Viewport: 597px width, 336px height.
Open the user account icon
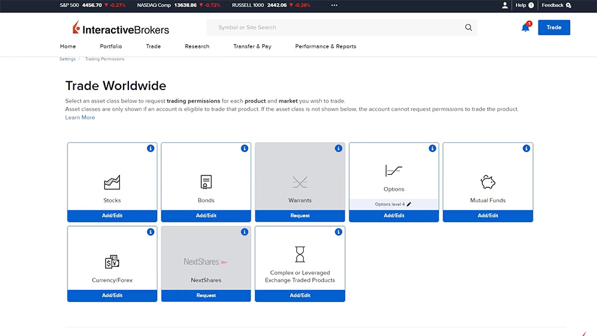click(504, 5)
